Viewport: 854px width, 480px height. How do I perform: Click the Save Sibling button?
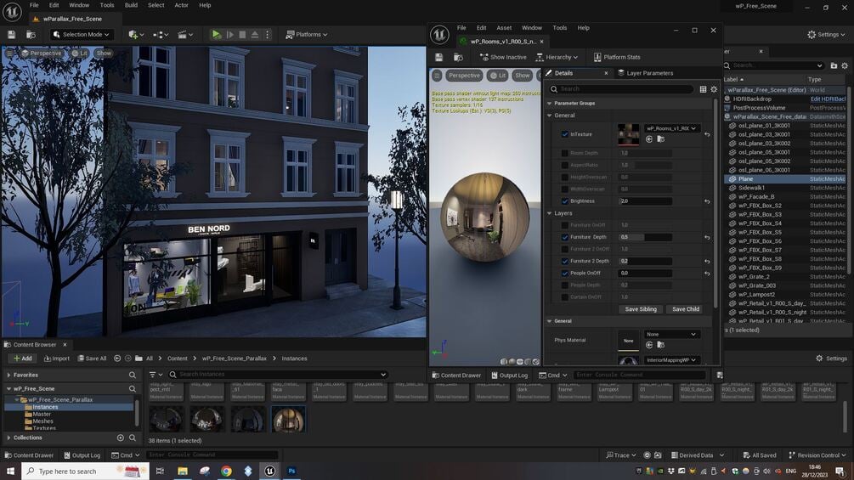[x=641, y=309]
